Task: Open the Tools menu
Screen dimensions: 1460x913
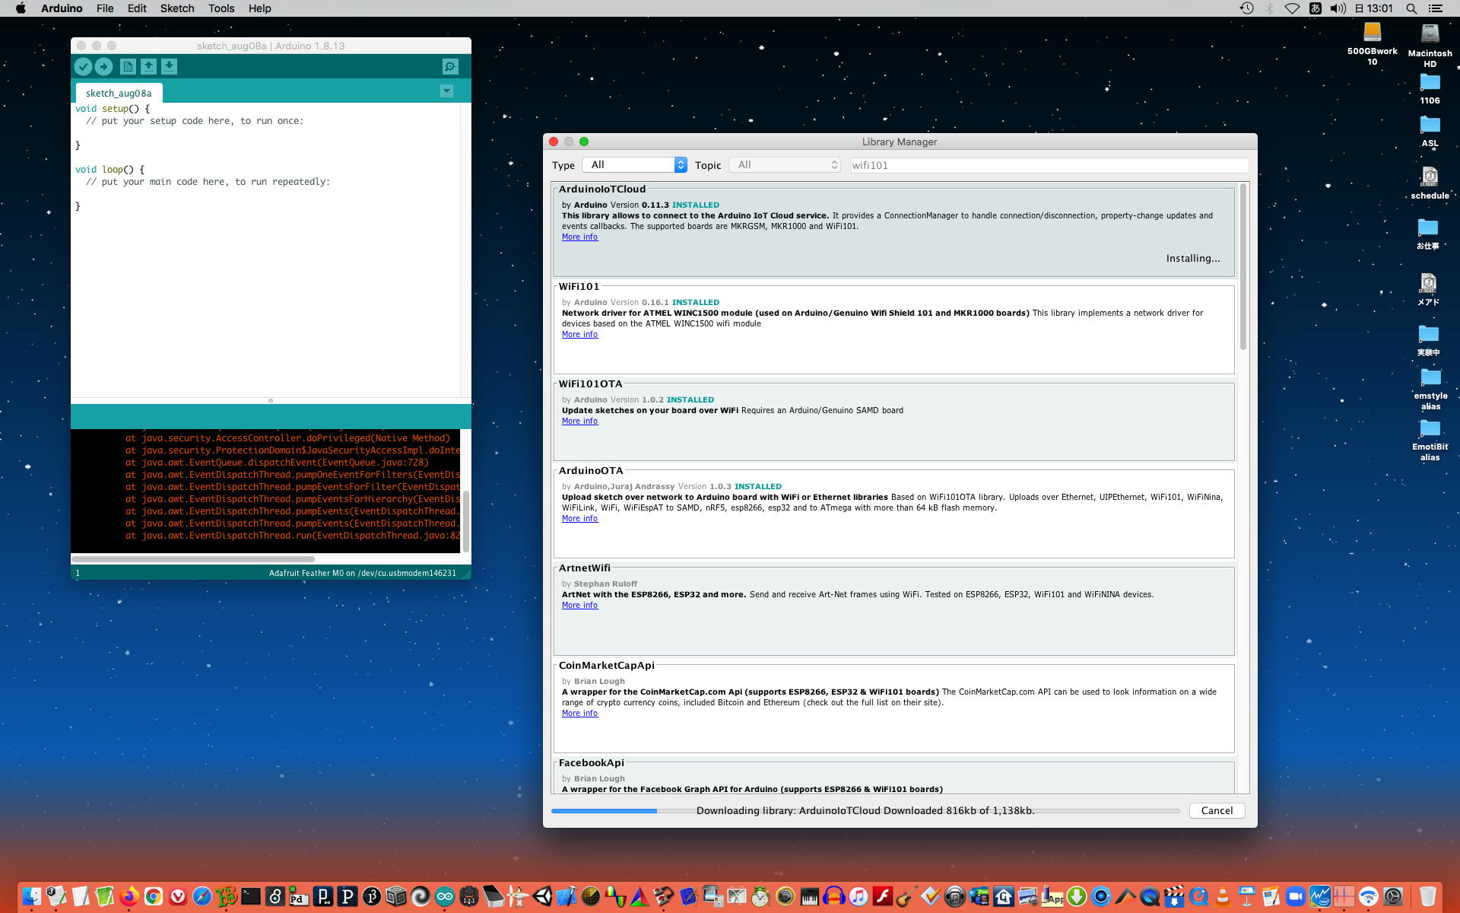Action: coord(221,8)
